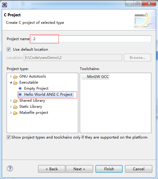This screenshot has height=179, width=158.
Task: Select the MinGW GCC toolchain
Action: pyautogui.click(x=95, y=76)
